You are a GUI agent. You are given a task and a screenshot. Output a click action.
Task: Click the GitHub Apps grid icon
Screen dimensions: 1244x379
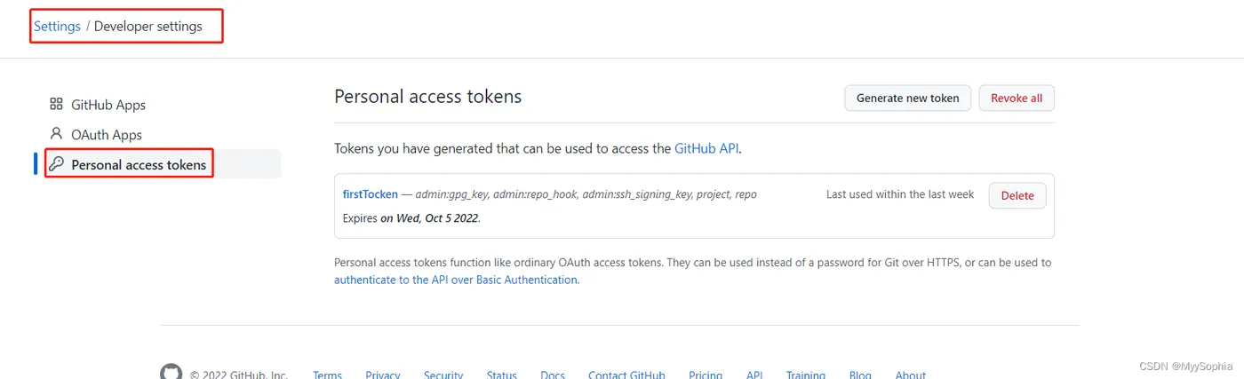[56, 105]
